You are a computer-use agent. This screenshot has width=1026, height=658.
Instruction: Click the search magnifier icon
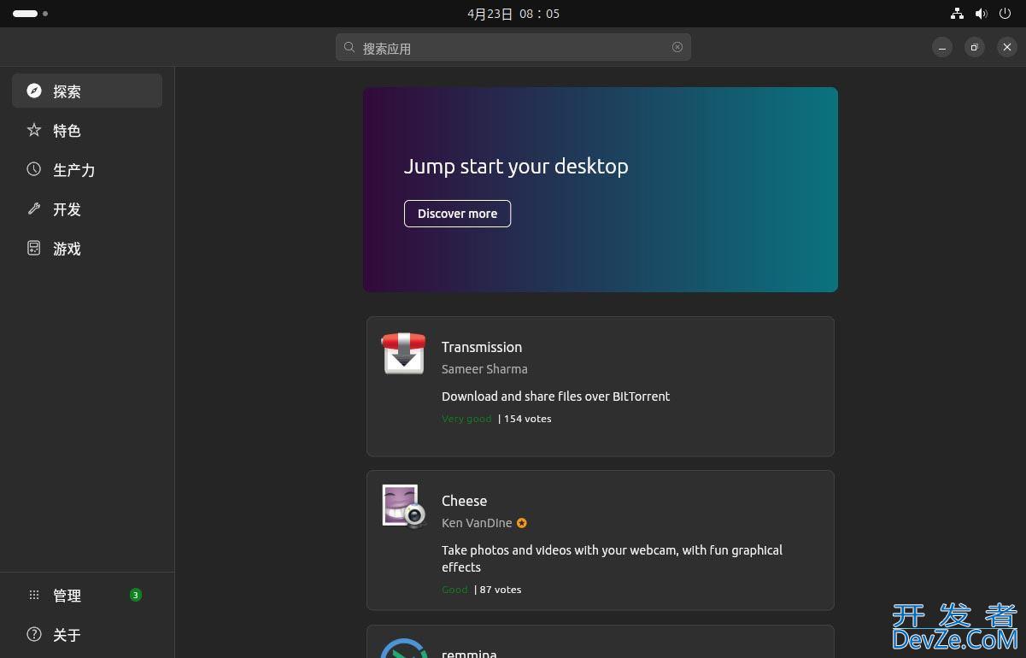349,47
